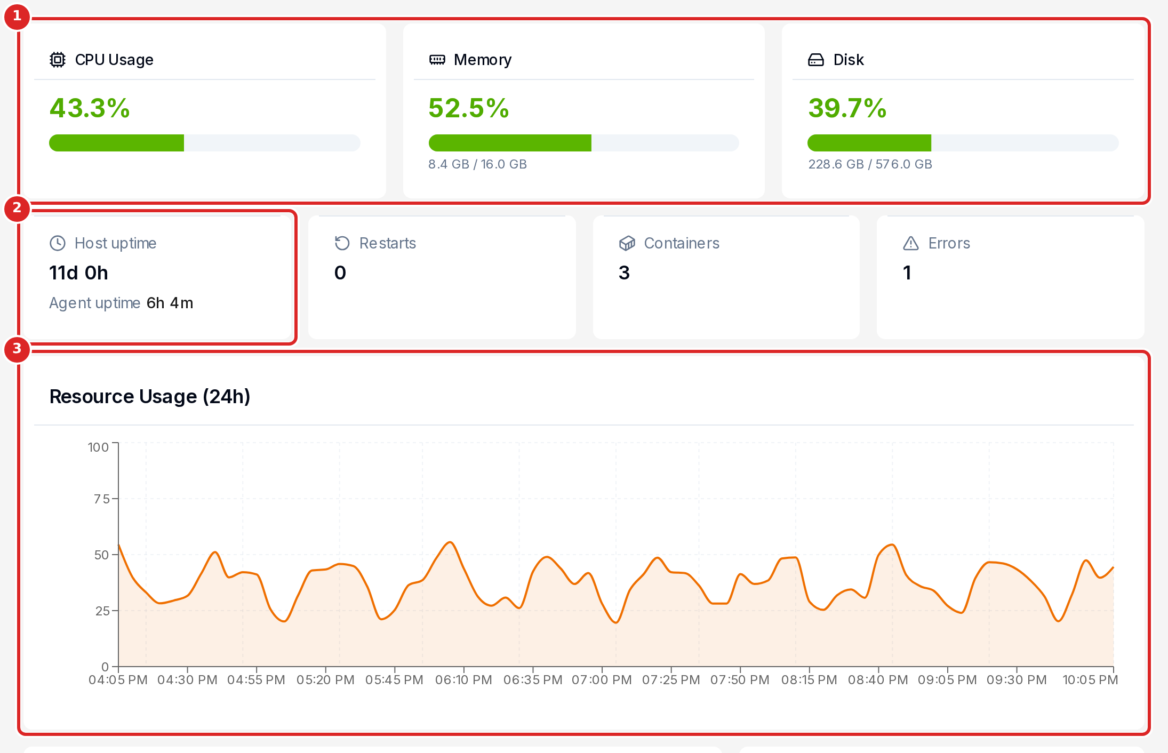Click the Containers count 3

(x=625, y=273)
